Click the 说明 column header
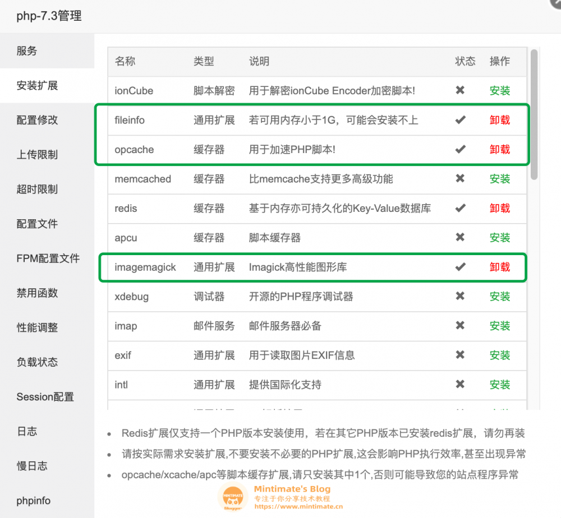 259,61
